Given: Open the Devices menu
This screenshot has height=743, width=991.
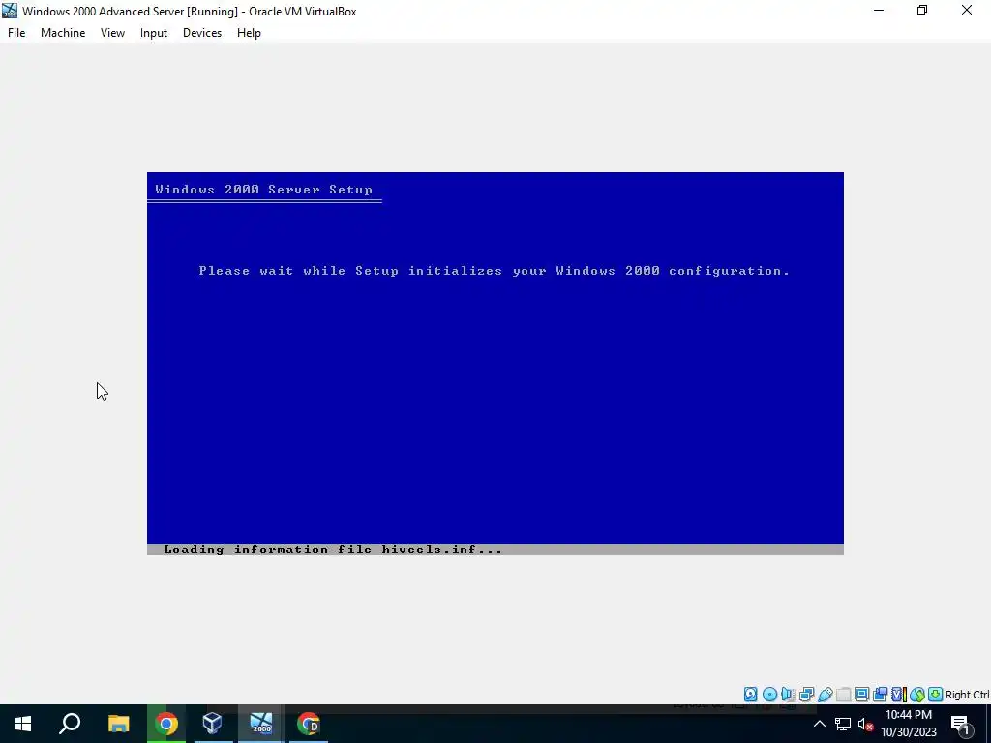Looking at the screenshot, I should tap(202, 33).
